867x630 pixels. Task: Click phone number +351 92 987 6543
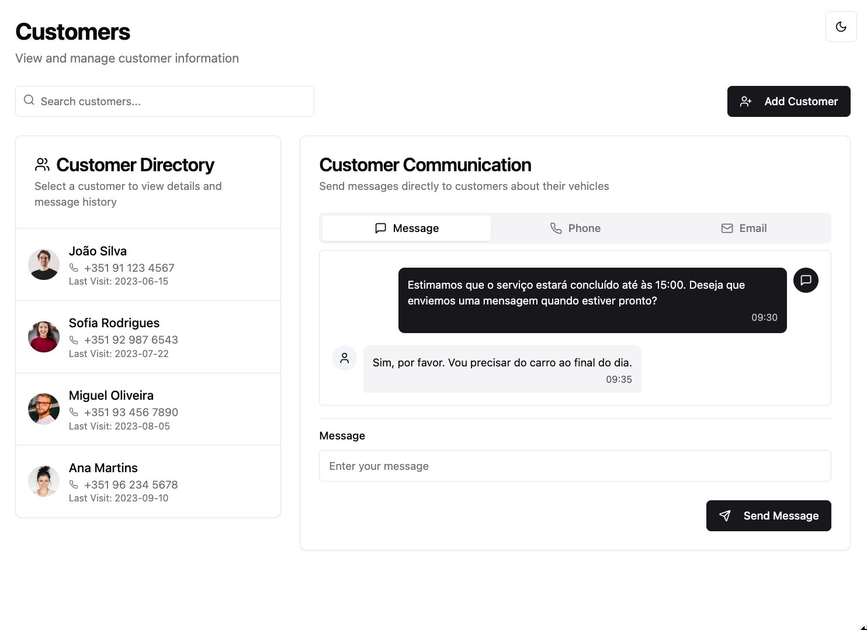[x=131, y=340]
